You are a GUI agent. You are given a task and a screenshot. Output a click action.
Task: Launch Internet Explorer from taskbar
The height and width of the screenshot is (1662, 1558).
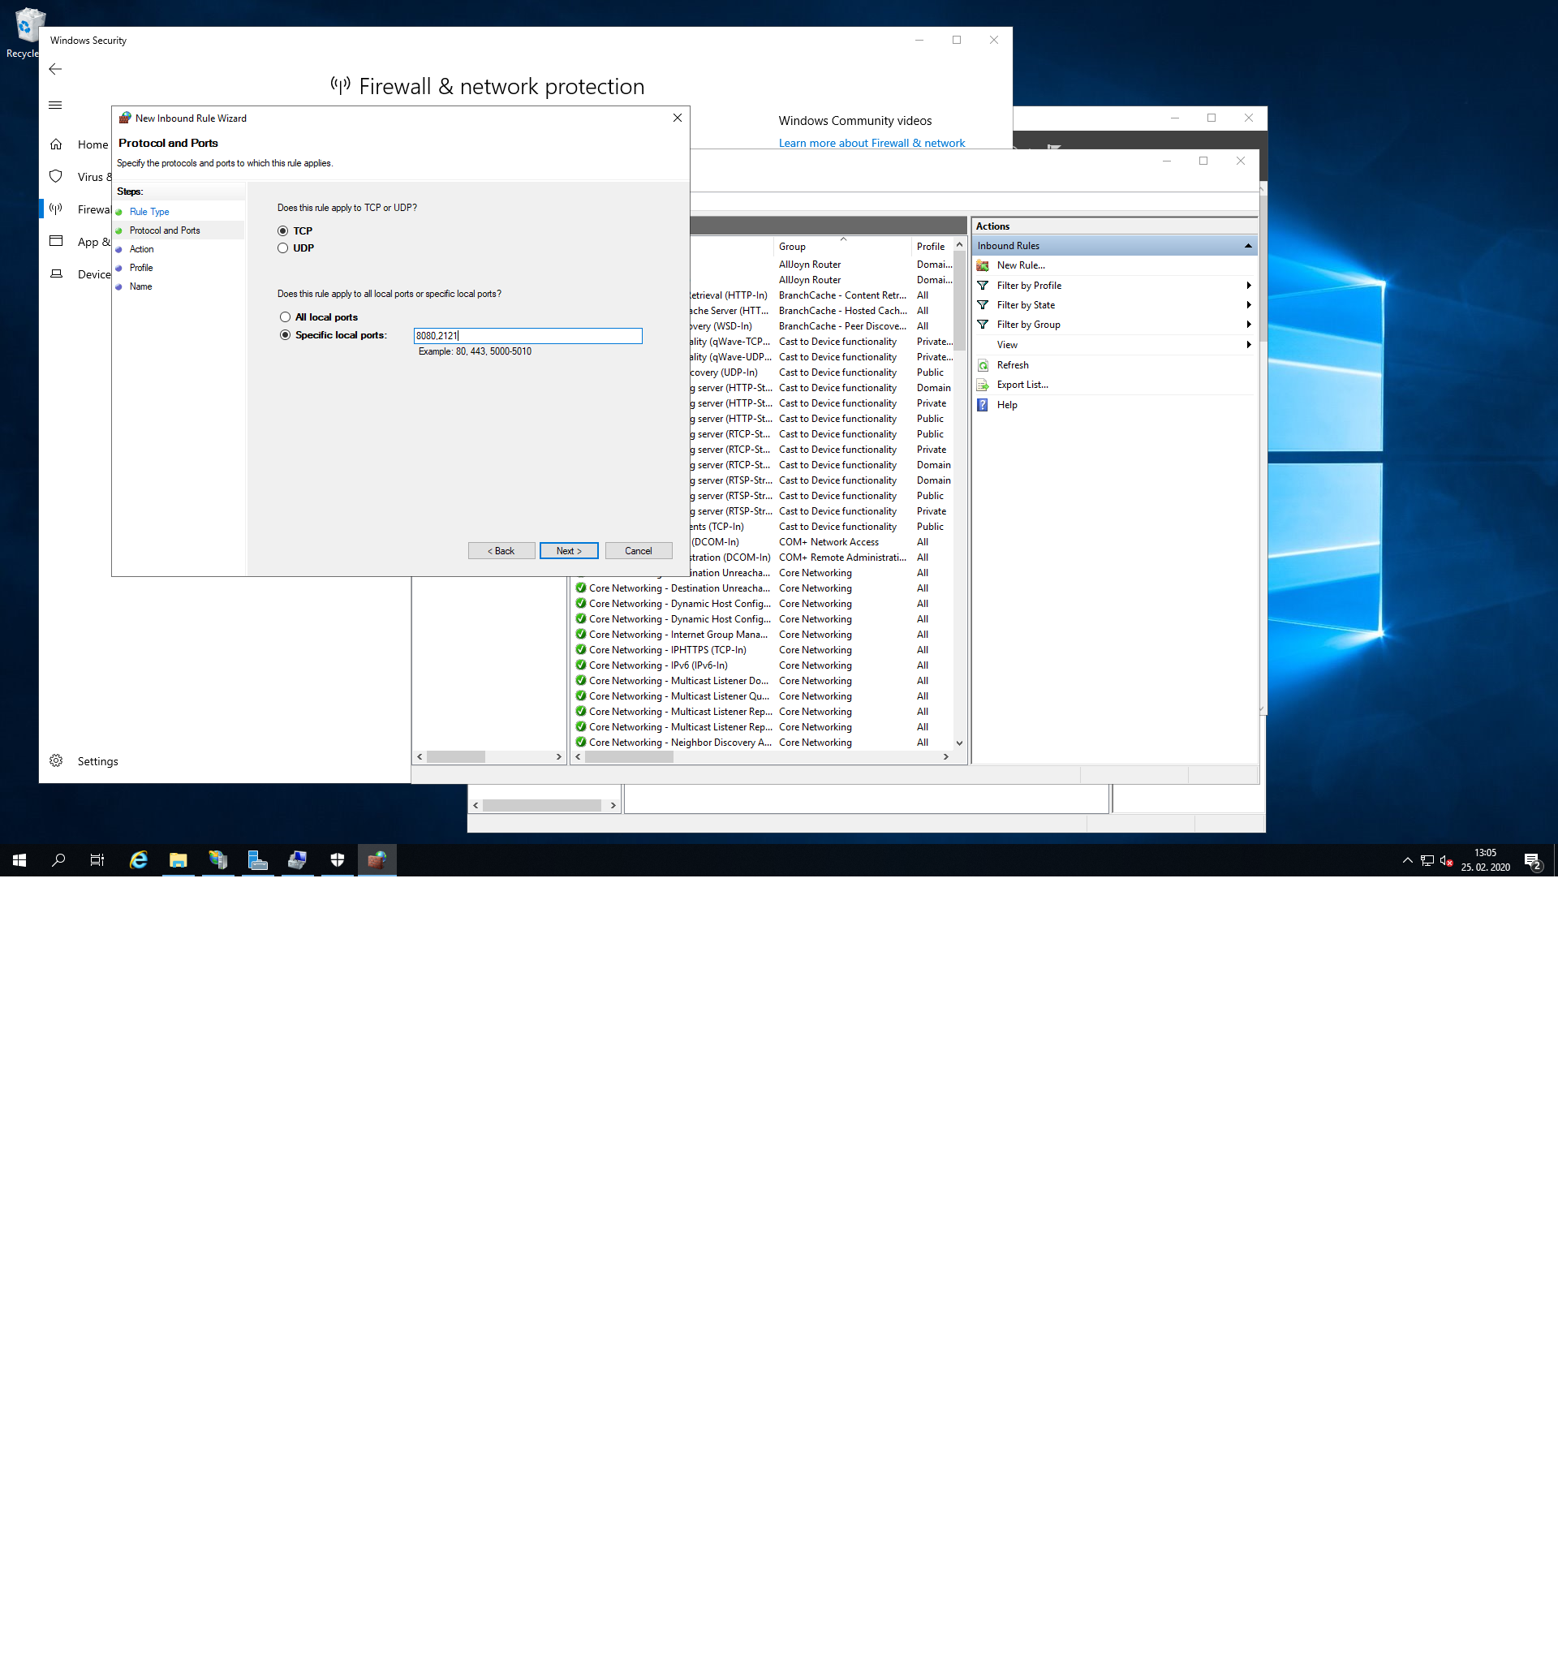click(x=139, y=860)
